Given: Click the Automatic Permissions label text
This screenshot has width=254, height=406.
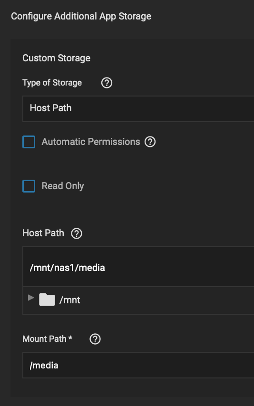Looking at the screenshot, I should (91, 142).
